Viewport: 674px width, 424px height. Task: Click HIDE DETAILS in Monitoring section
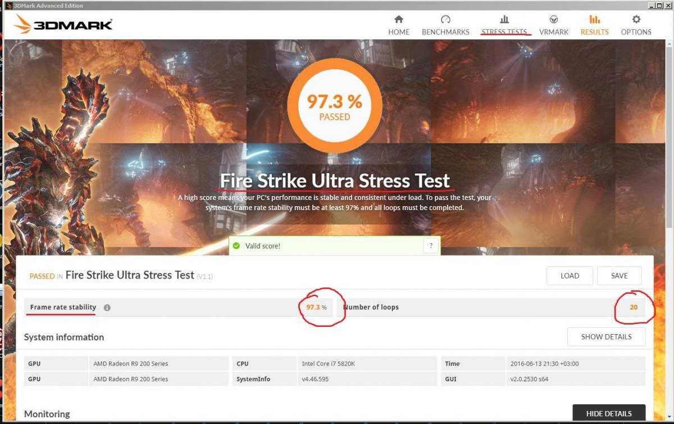coord(609,413)
